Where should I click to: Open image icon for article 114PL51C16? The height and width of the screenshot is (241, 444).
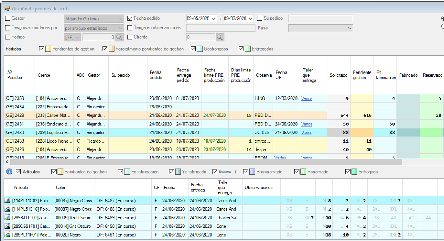(7, 209)
